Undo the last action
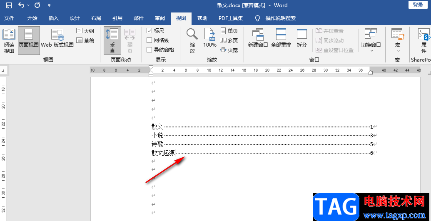Image resolution: width=431 pixels, height=221 pixels. pos(21,5)
